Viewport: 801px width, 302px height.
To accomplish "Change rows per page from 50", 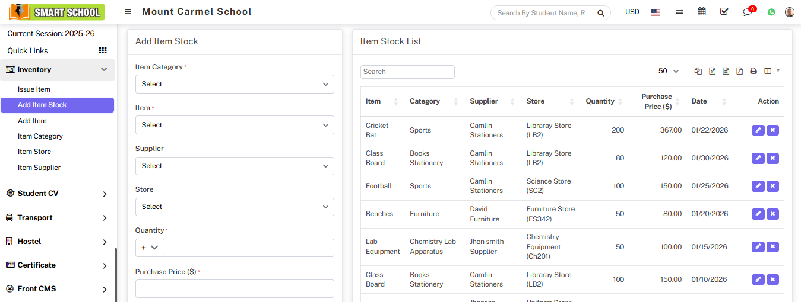I will (669, 71).
